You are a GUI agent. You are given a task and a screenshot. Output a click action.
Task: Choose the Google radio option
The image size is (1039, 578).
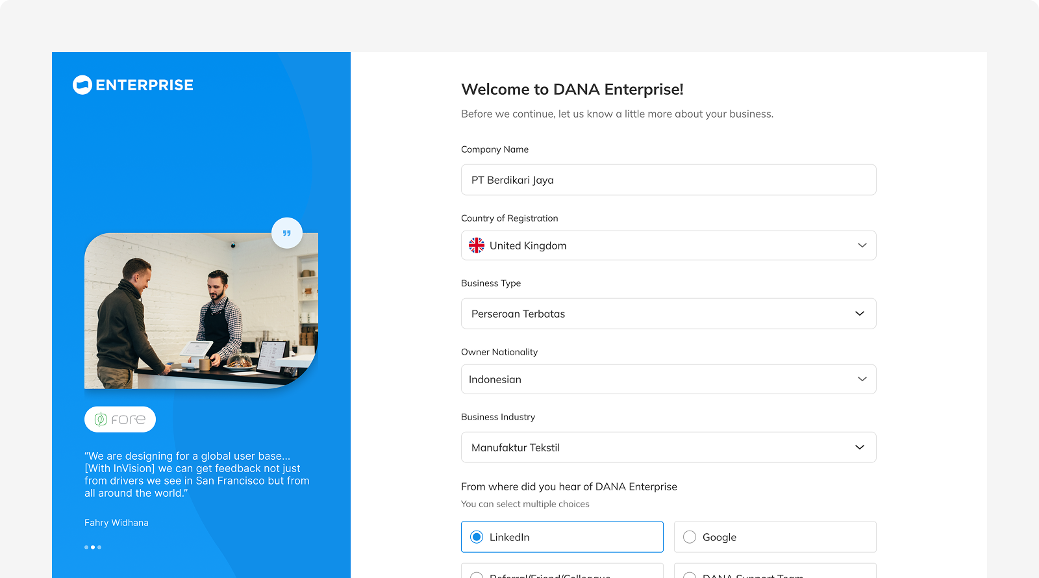(x=690, y=537)
